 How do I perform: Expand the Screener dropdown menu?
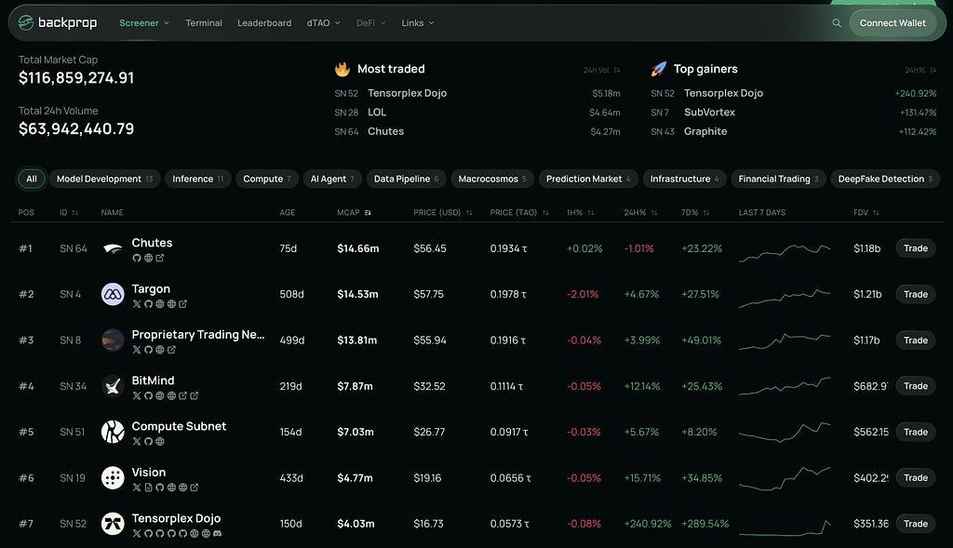pyautogui.click(x=144, y=23)
